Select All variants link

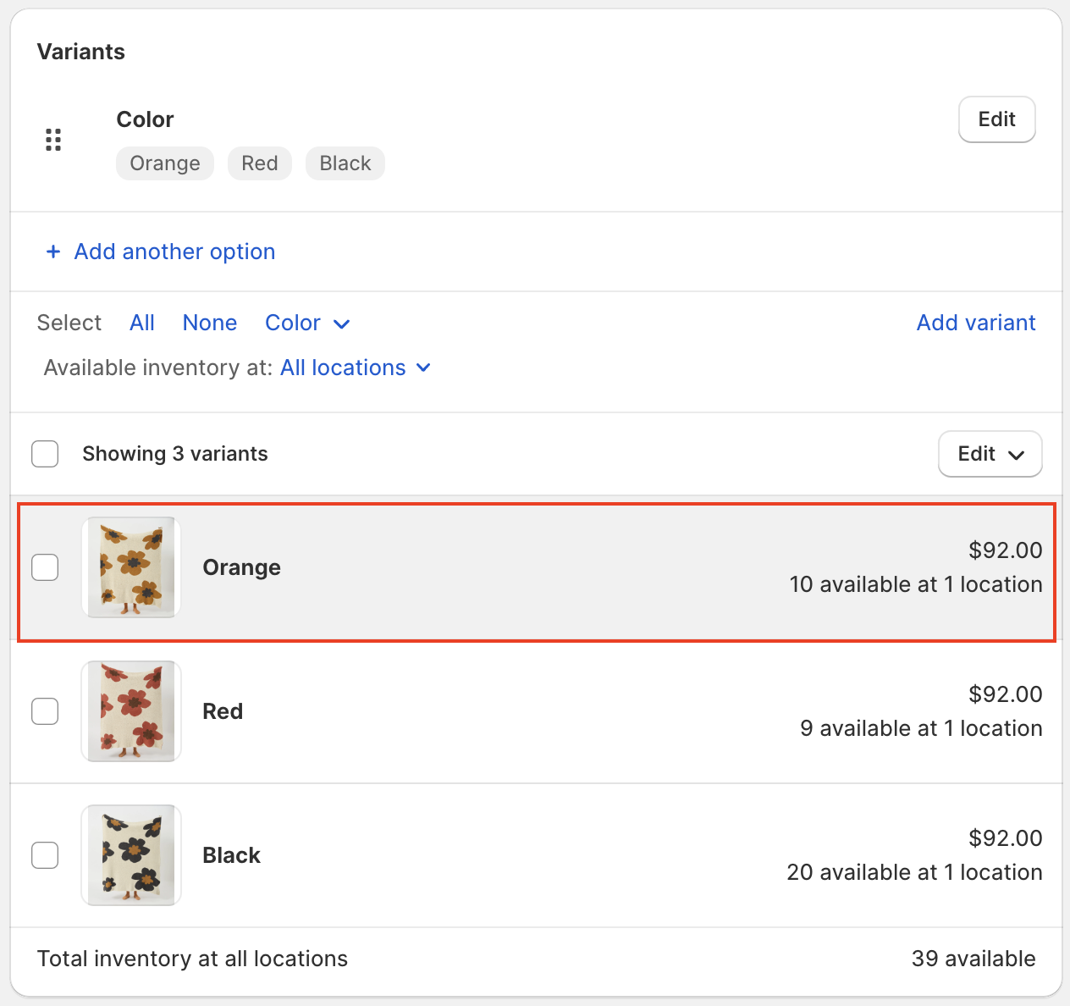pos(142,323)
